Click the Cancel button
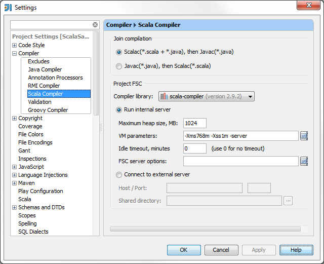Image resolution: width=324 pixels, height=264 pixels. 221,250
